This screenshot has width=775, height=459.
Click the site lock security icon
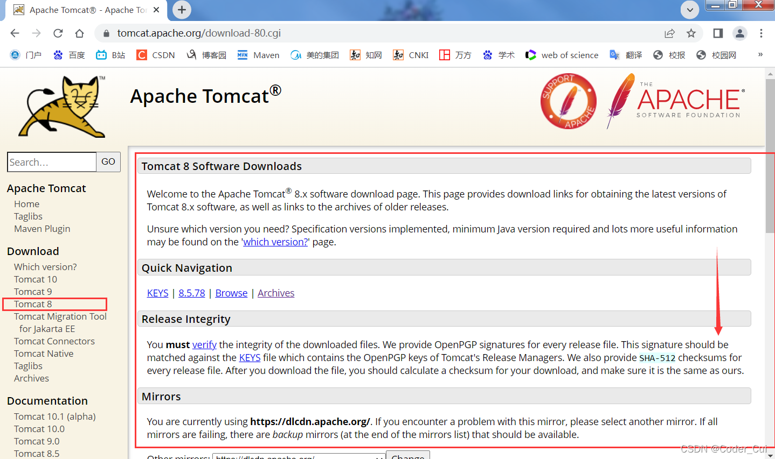[106, 33]
